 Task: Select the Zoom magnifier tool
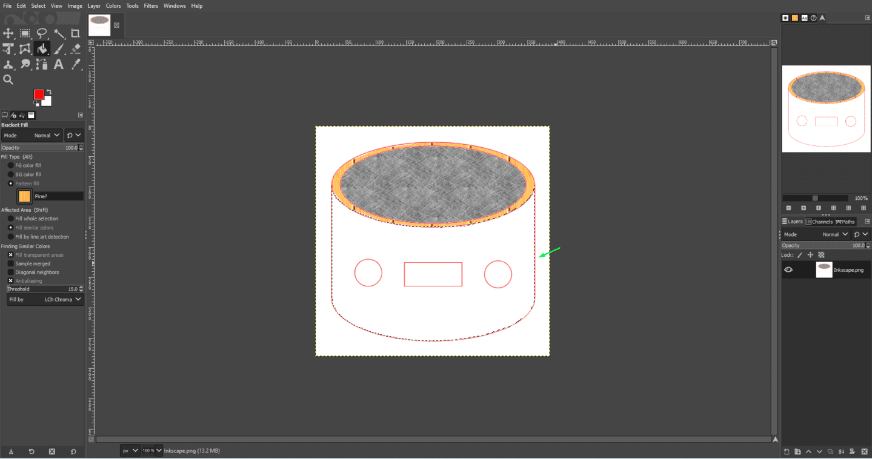8,79
